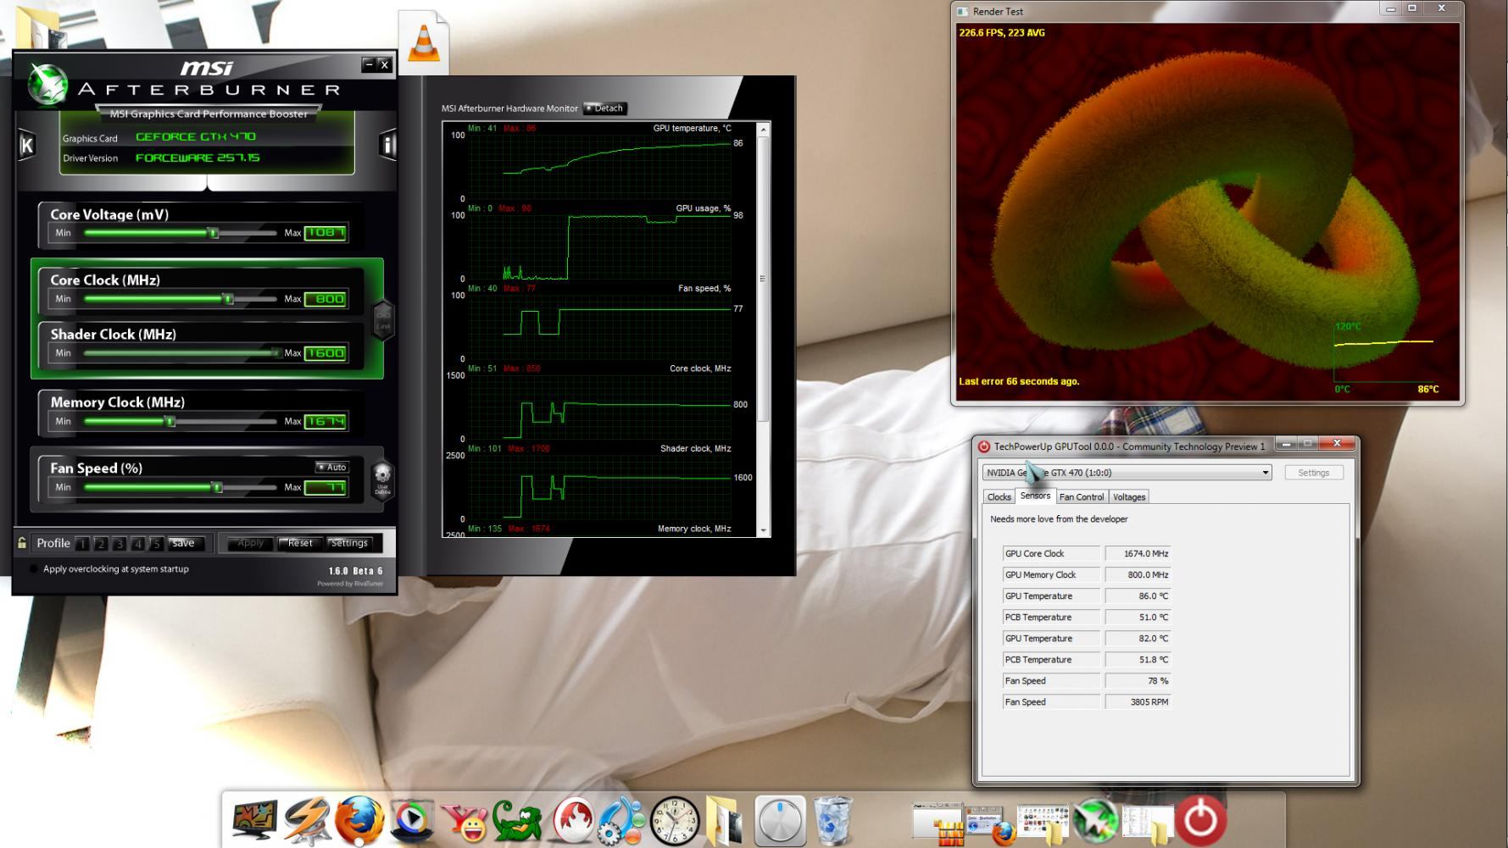
Task: Select profile slot 2
Action: pos(101,544)
